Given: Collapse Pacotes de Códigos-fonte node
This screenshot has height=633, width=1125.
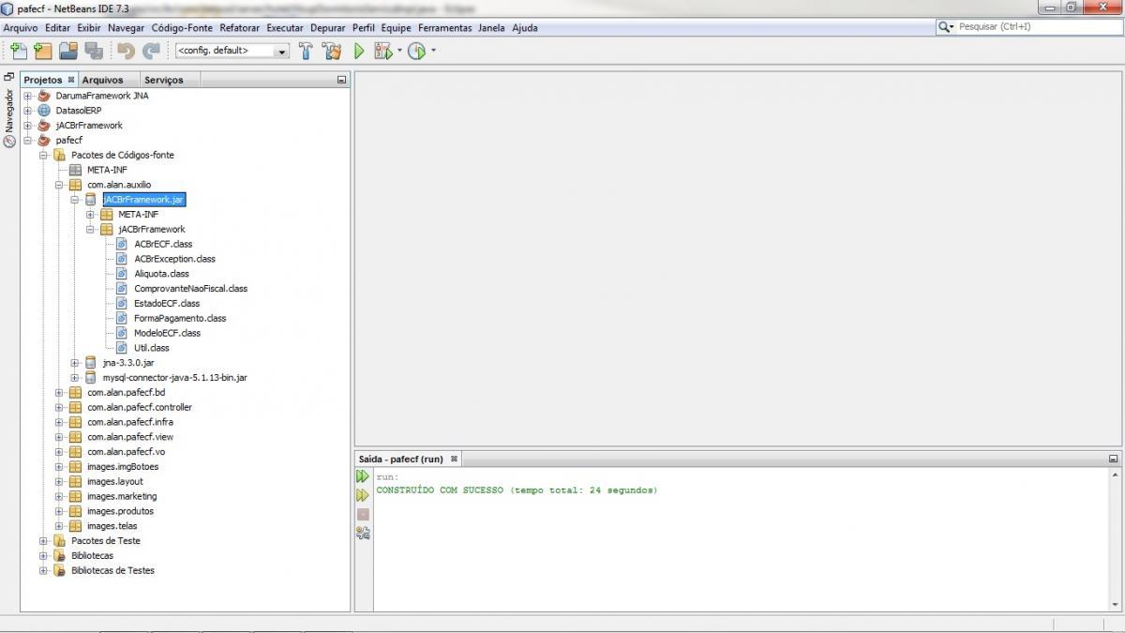Looking at the screenshot, I should point(43,155).
